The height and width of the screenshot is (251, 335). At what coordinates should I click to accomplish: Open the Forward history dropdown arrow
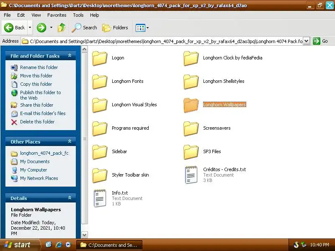click(51, 28)
